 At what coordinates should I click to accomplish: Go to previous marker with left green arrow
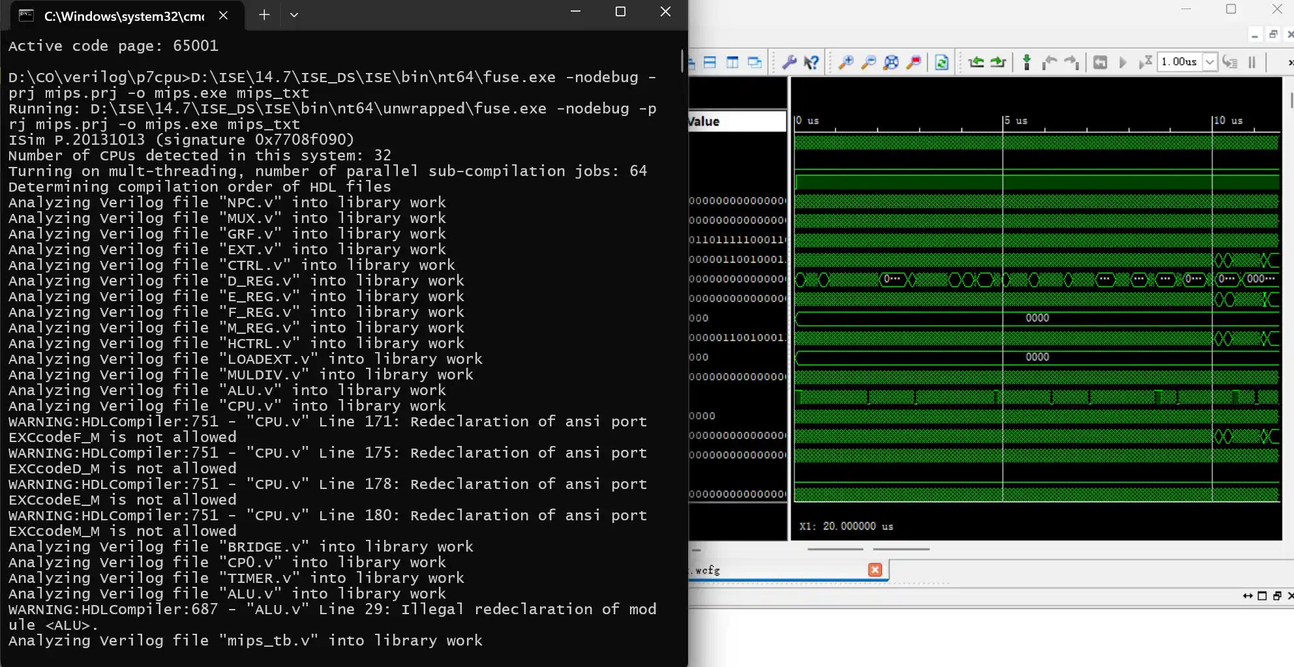coord(976,63)
